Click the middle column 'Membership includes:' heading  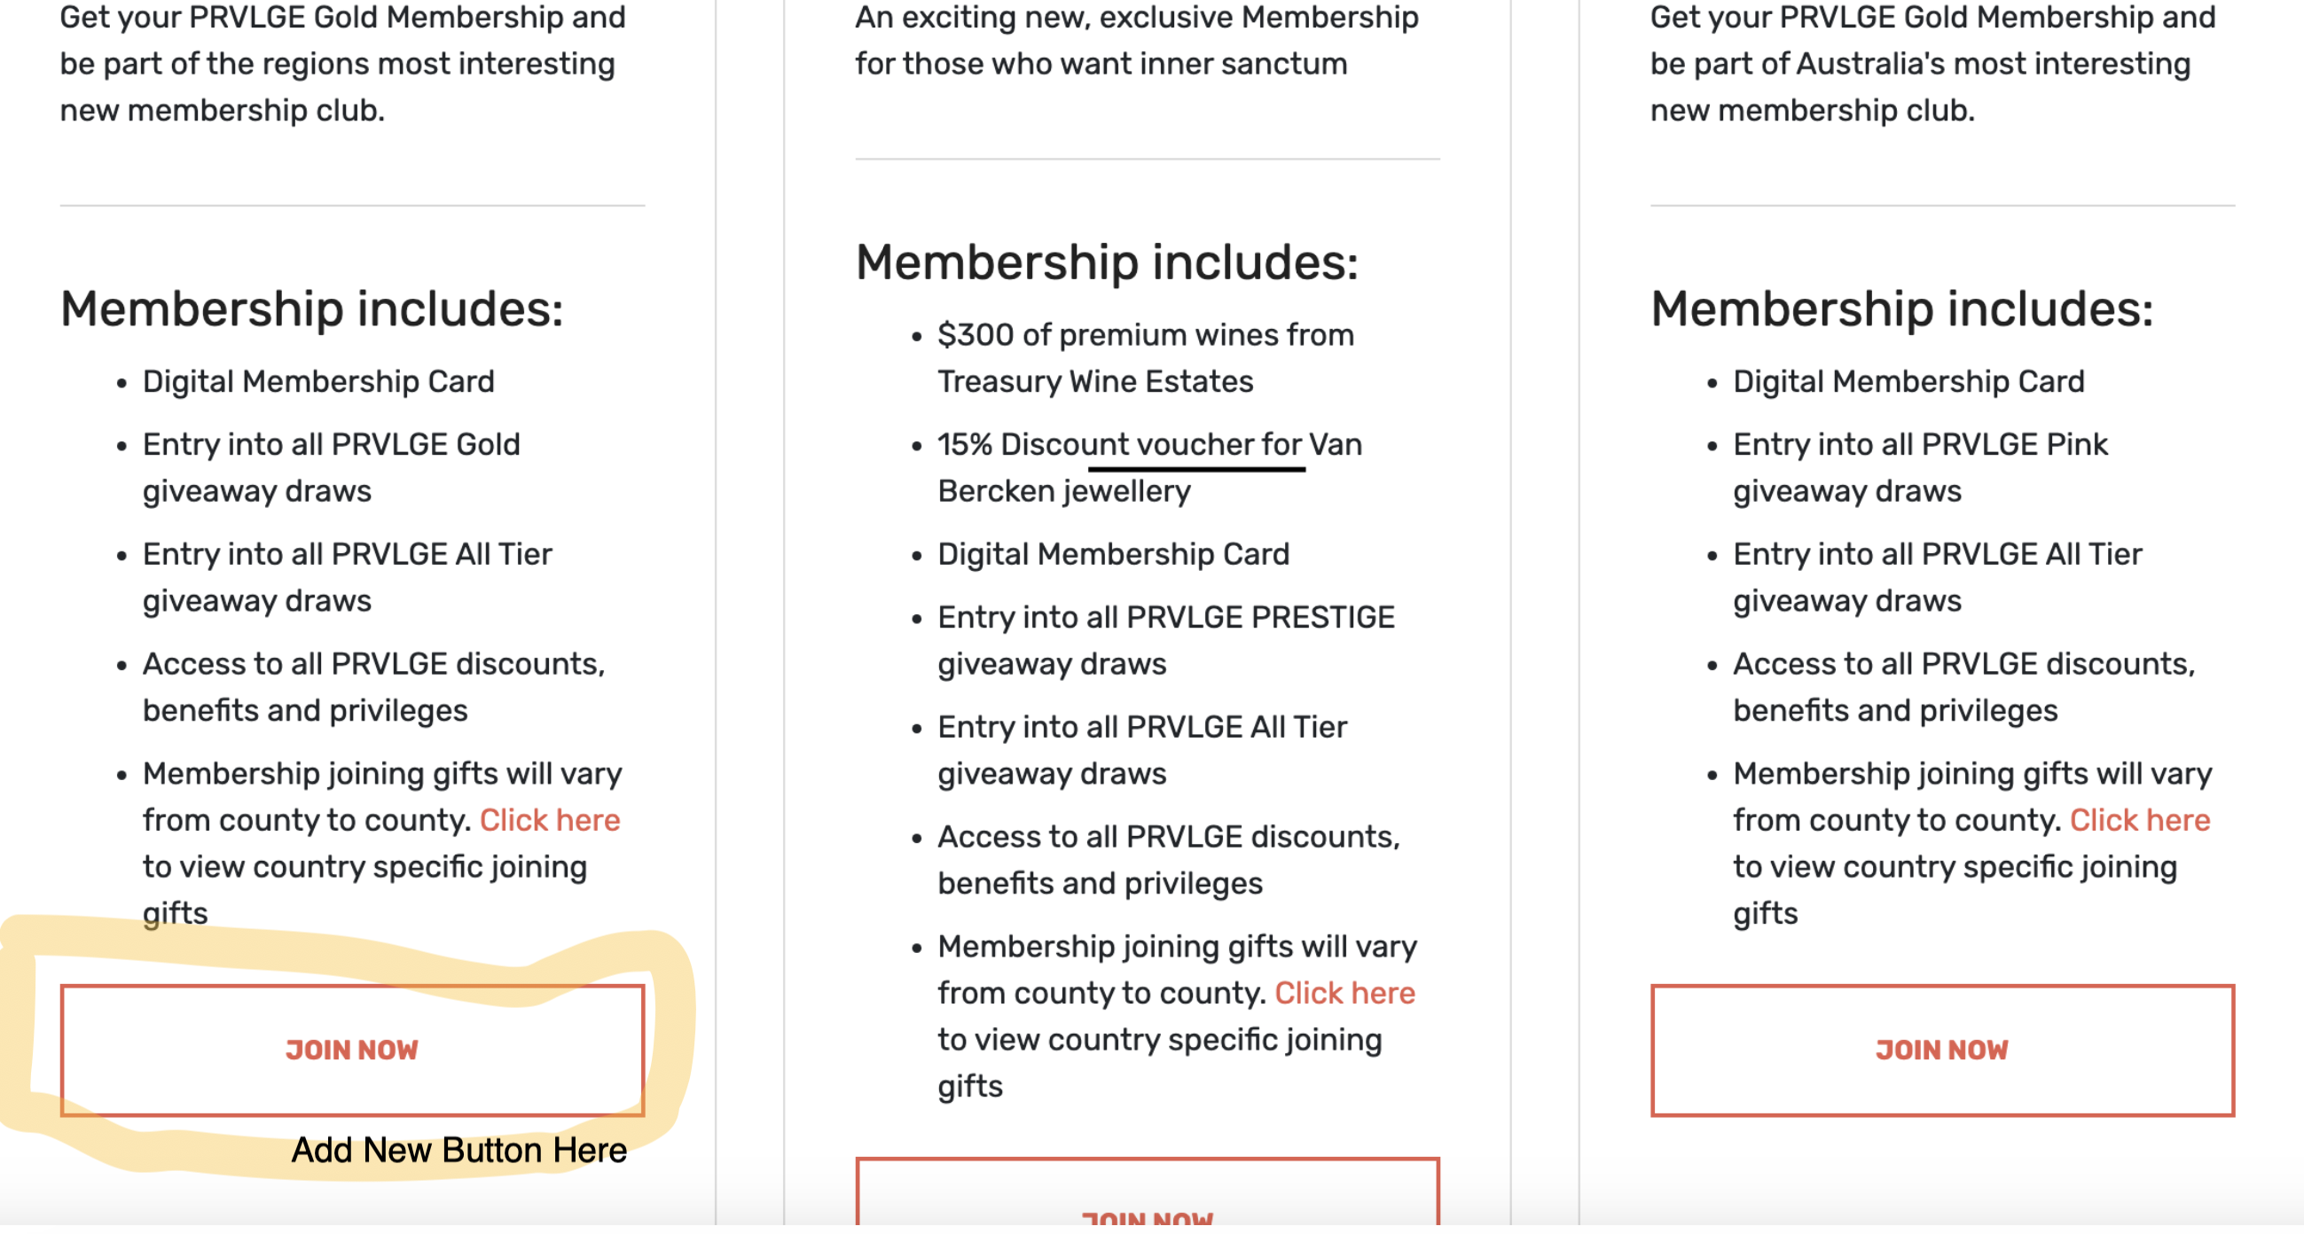[1107, 263]
